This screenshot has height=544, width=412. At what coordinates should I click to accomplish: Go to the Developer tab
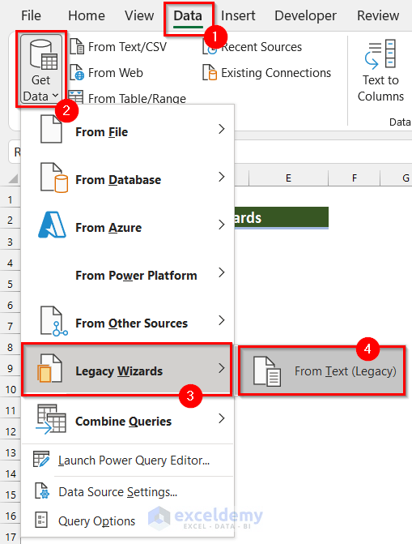pyautogui.click(x=305, y=16)
